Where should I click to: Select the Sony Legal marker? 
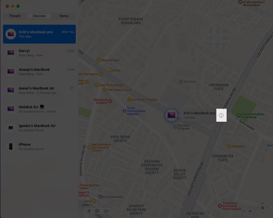click(x=94, y=201)
